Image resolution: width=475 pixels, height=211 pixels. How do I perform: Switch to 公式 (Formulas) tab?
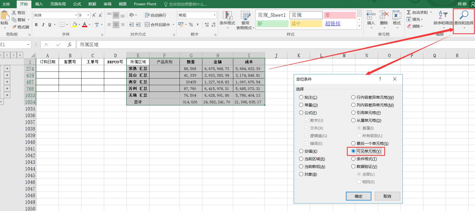point(77,4)
